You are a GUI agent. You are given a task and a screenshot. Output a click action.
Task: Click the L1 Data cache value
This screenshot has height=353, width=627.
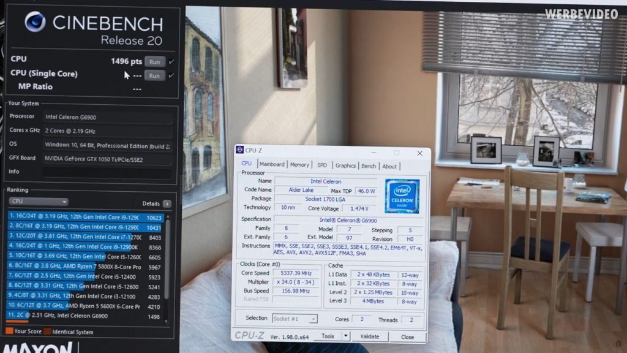click(x=374, y=275)
